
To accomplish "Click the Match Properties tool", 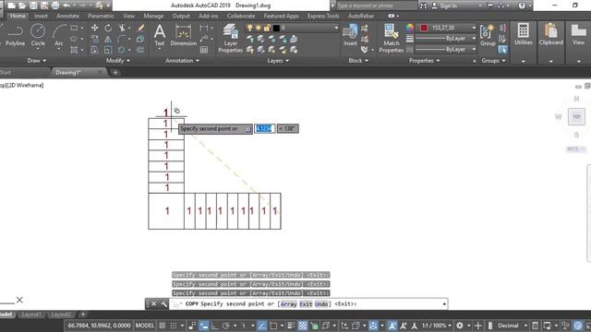I will [x=392, y=38].
